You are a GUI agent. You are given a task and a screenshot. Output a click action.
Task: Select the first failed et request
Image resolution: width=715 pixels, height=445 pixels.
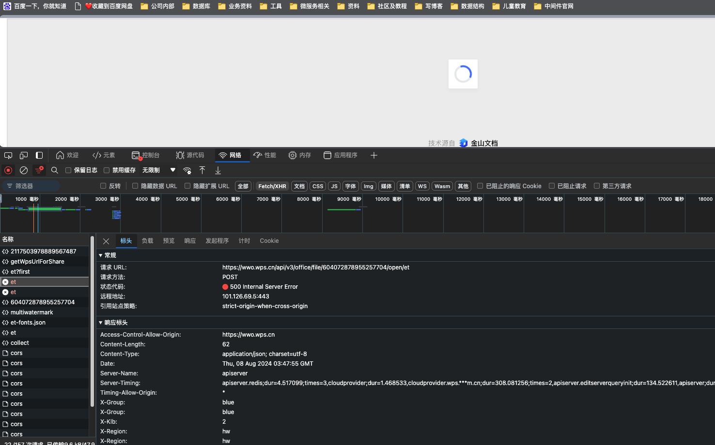45,282
